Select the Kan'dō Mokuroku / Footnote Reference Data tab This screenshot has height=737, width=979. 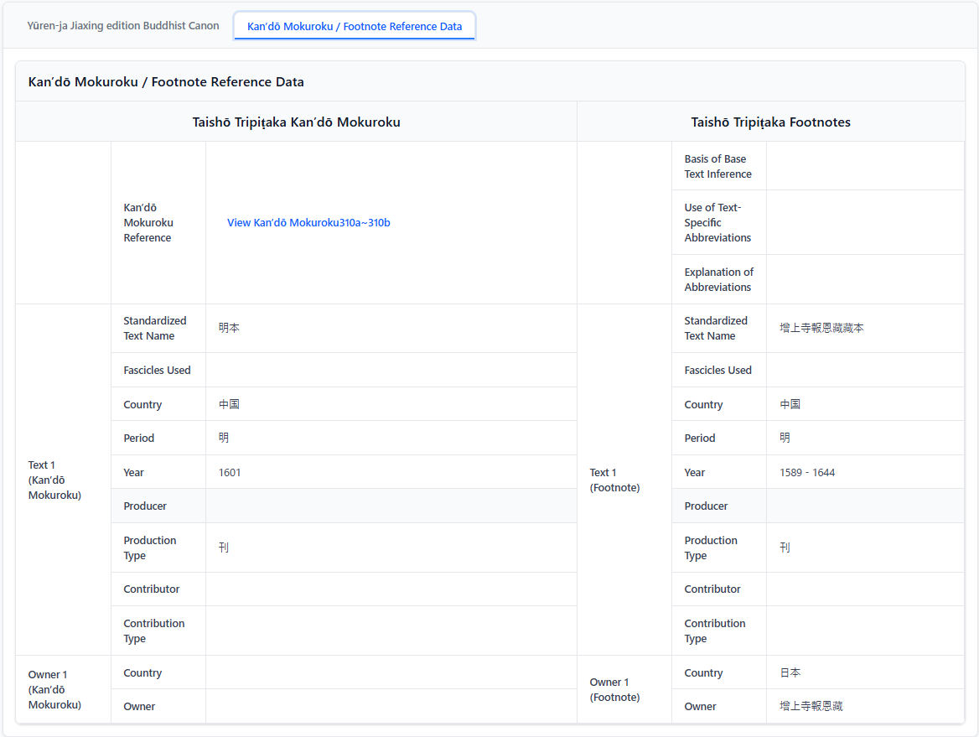tap(354, 26)
